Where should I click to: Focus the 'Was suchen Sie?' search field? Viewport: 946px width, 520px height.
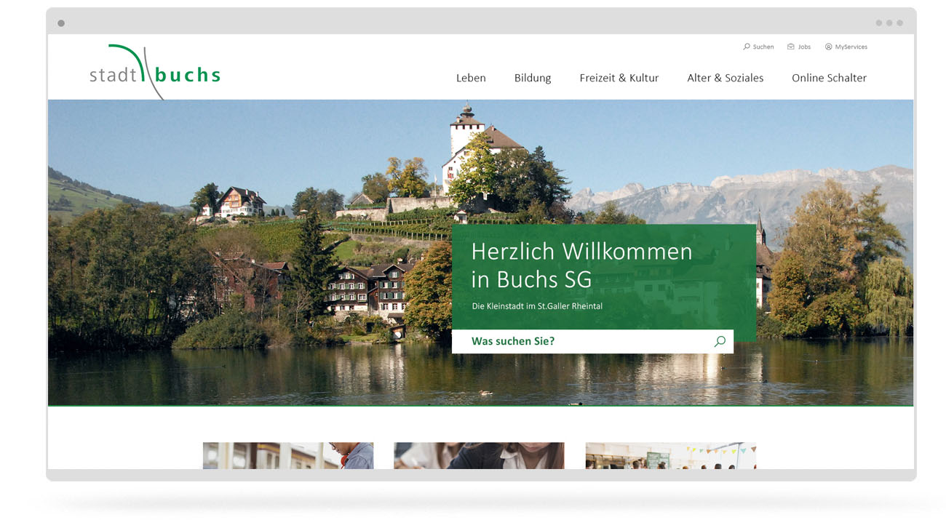tap(582, 341)
